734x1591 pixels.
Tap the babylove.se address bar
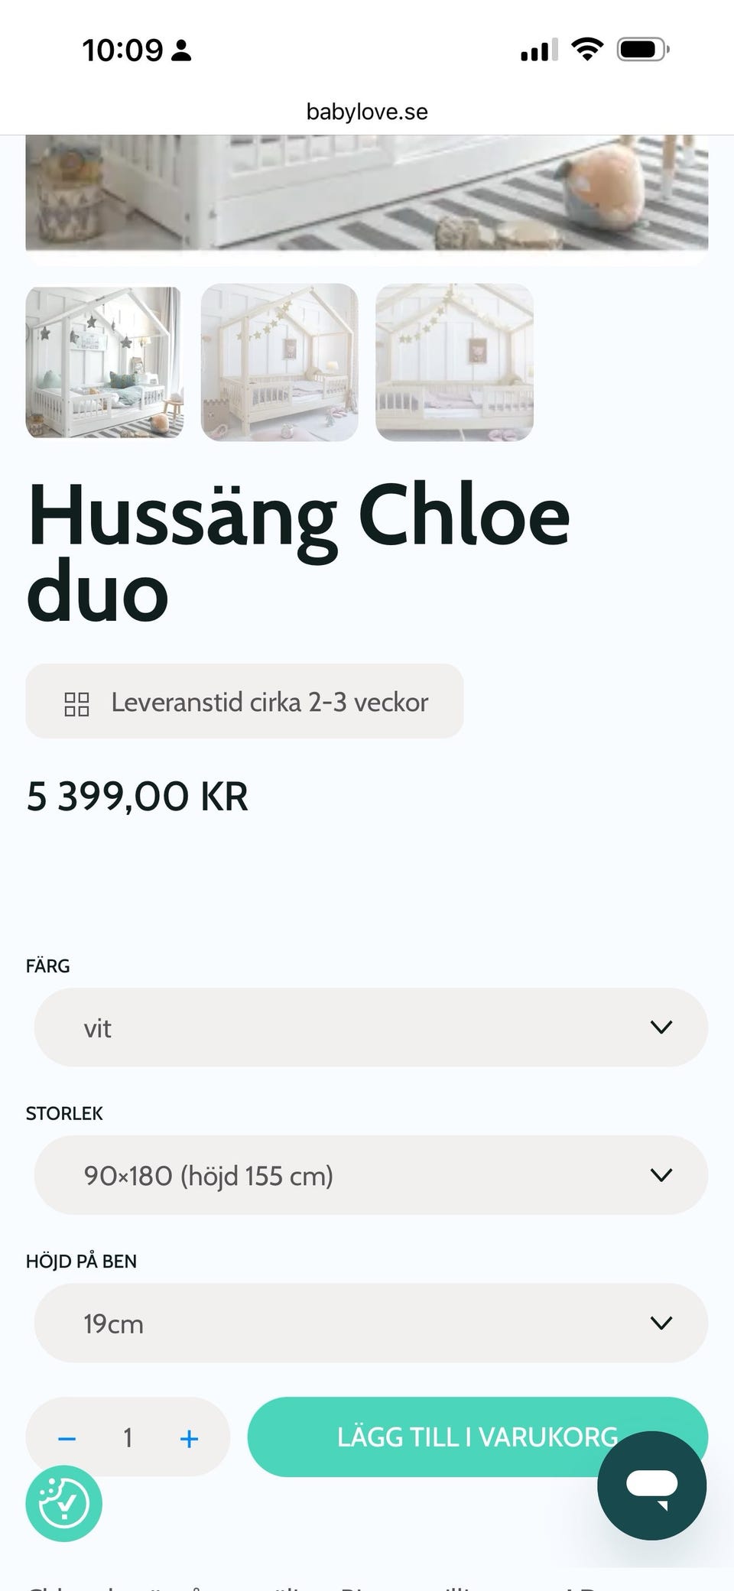(367, 112)
